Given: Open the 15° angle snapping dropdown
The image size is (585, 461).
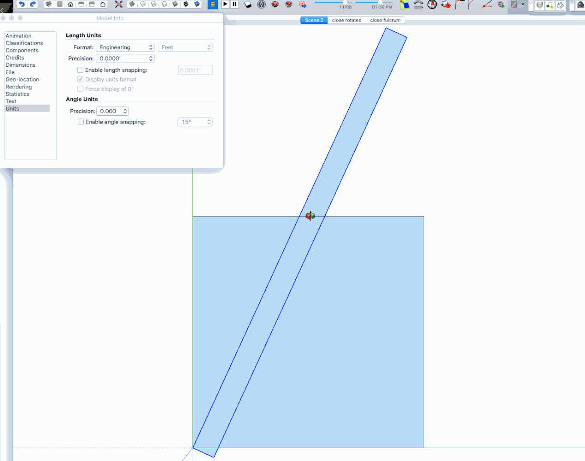Looking at the screenshot, I should [x=195, y=122].
